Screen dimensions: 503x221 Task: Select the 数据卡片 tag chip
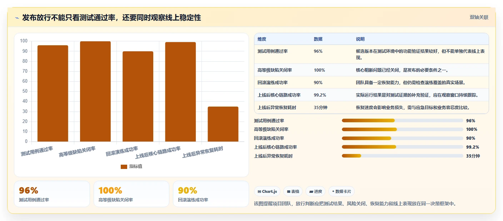pyautogui.click(x=342, y=191)
